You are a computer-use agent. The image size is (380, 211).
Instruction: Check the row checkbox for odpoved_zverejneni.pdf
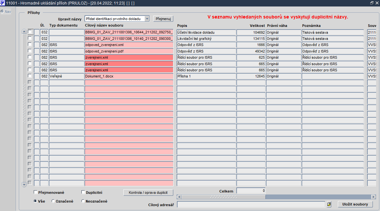pyautogui.click(x=30, y=51)
